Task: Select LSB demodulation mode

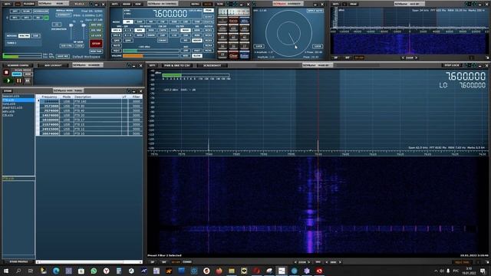Action: [186, 22]
